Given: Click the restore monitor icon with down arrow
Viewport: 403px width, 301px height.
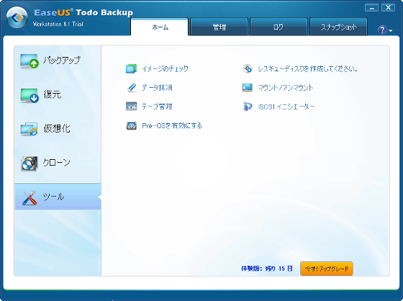Looking at the screenshot, I should point(30,96).
